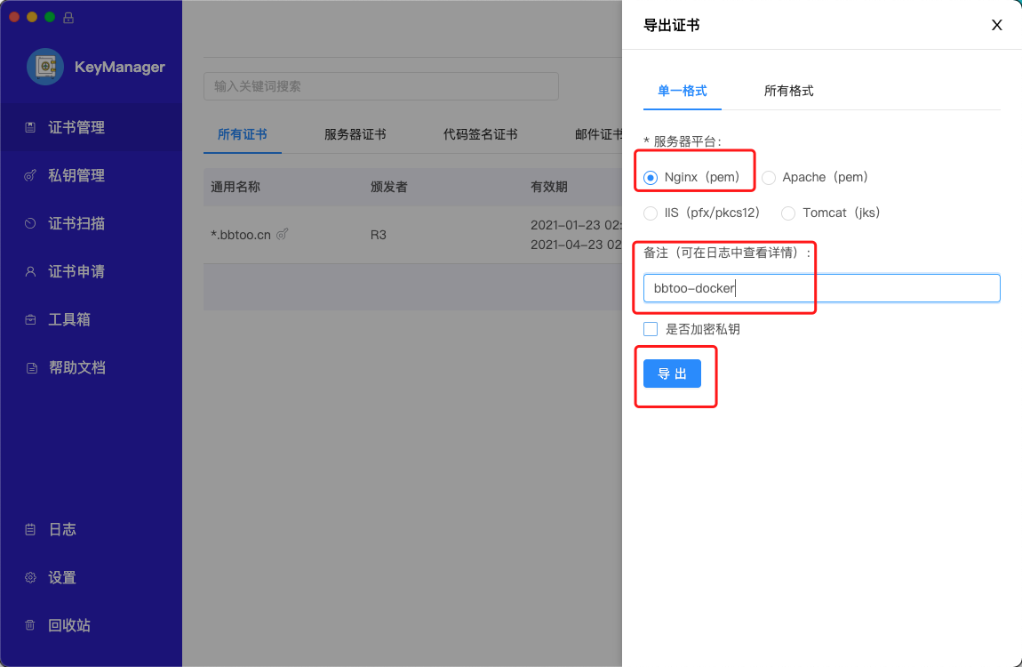The image size is (1022, 667).
Task: Click the 备注 input field with bbtoo-docker
Action: pos(821,288)
